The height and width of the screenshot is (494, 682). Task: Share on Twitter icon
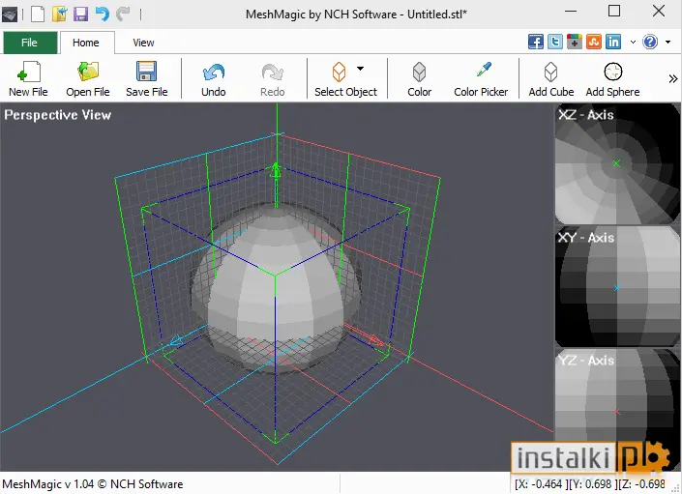555,43
